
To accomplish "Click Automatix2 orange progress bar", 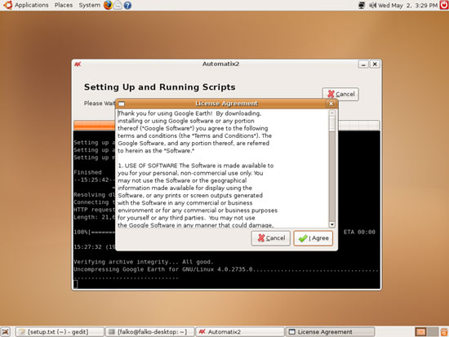I will point(94,125).
